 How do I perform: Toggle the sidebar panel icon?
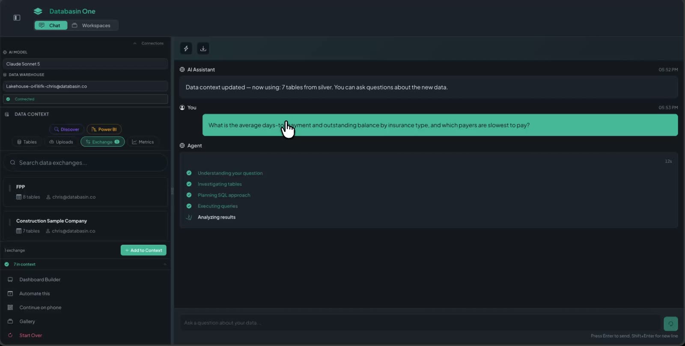pyautogui.click(x=17, y=18)
